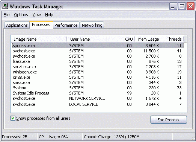Click the 3 604 K memory value
Image resolution: width=196 pixels, height=142 pixels.
coord(152,46)
